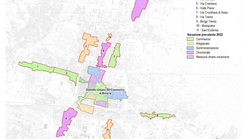Click the gray Nessuna chiara vocazione swatch

coord(190,57)
